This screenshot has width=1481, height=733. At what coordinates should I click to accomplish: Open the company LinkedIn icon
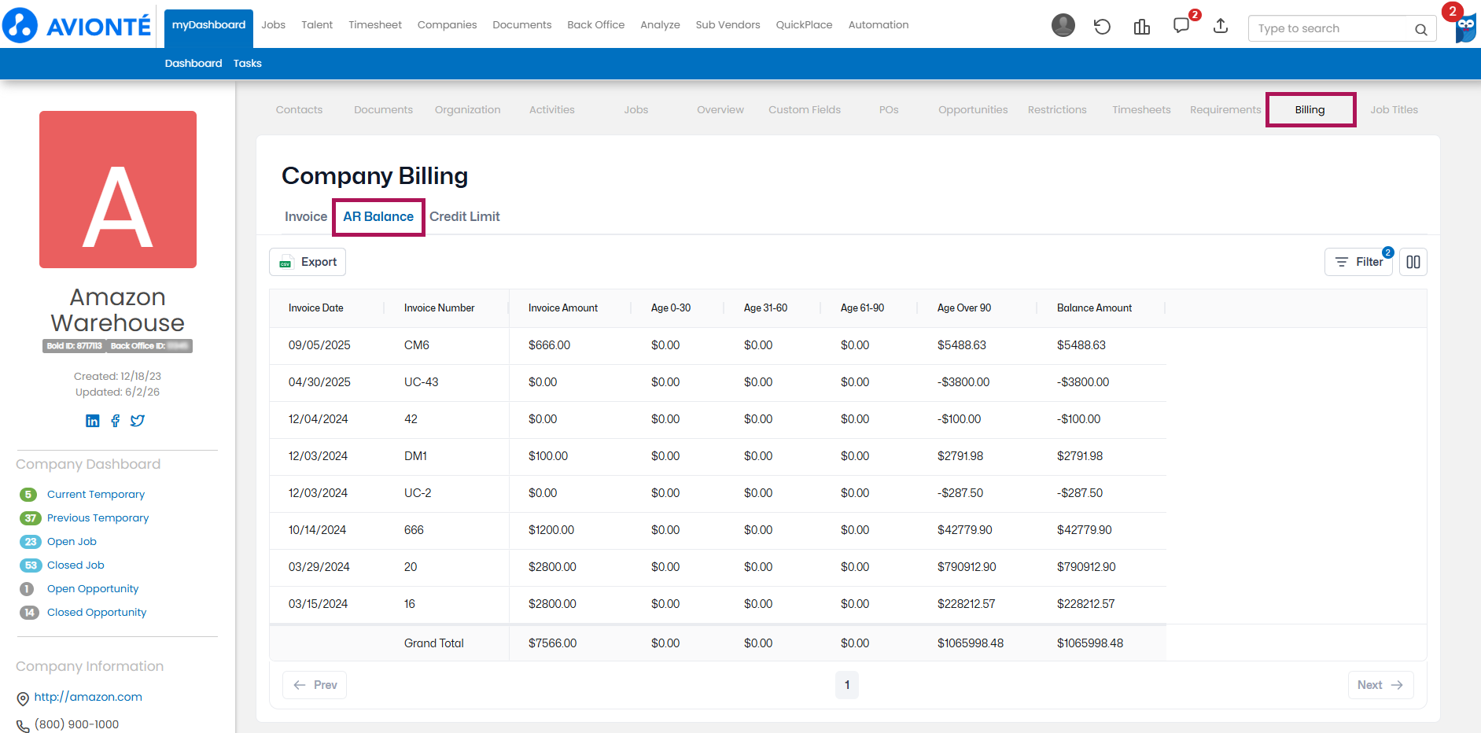93,421
